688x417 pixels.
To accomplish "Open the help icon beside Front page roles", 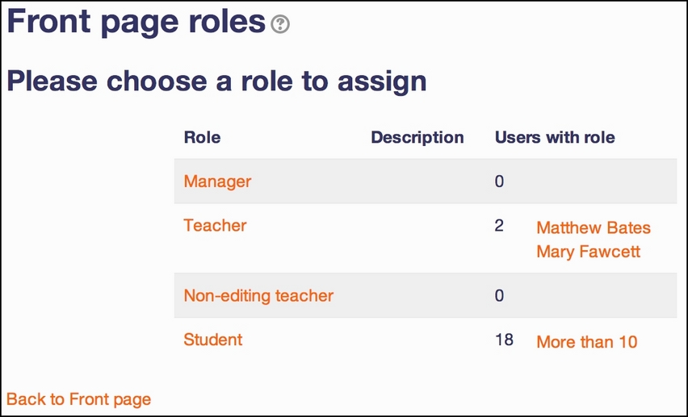I will pos(280,24).
